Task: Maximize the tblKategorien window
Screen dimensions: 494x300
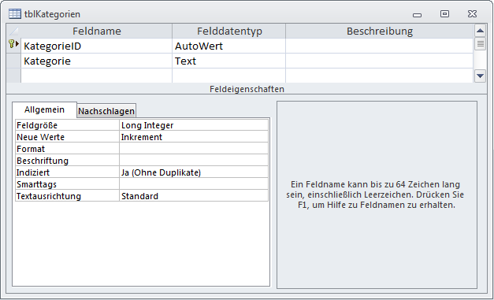Action: click(444, 13)
